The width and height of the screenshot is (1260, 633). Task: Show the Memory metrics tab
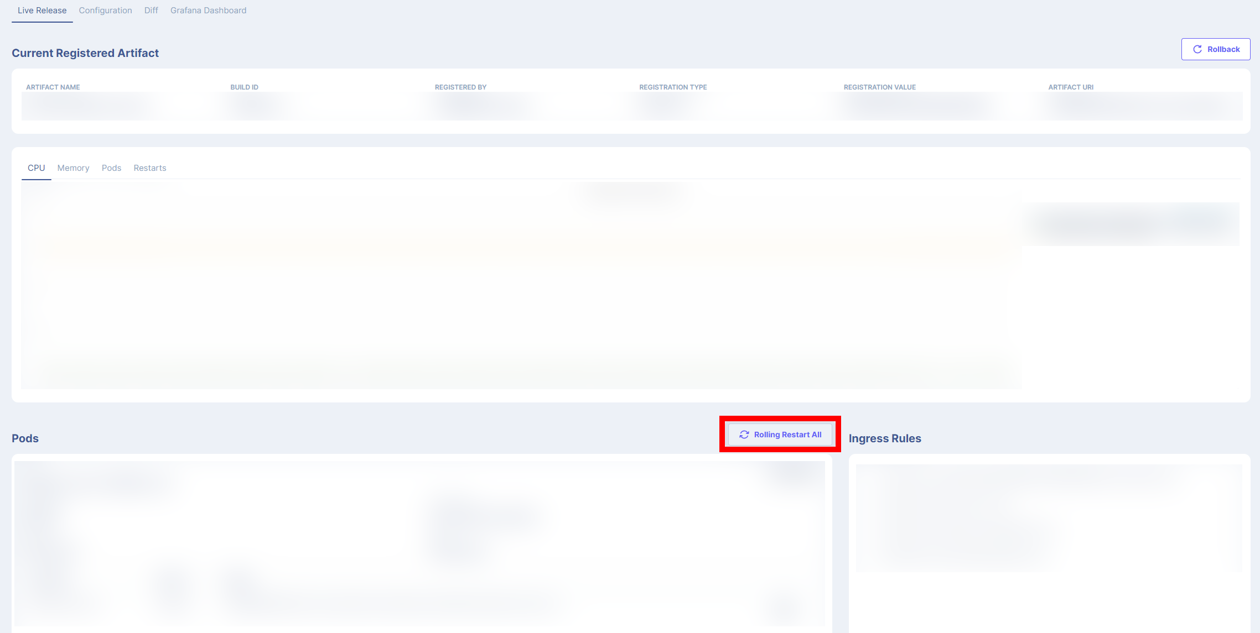click(x=73, y=168)
